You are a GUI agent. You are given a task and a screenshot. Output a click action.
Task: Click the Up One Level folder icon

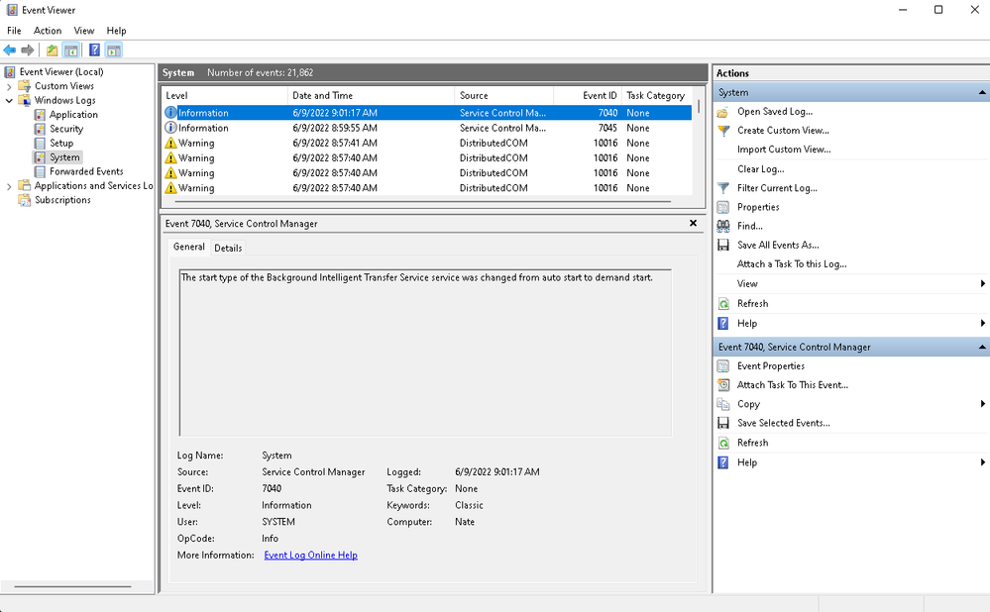coord(53,51)
